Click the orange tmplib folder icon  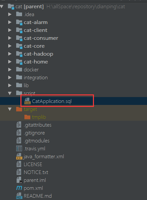click(27, 117)
